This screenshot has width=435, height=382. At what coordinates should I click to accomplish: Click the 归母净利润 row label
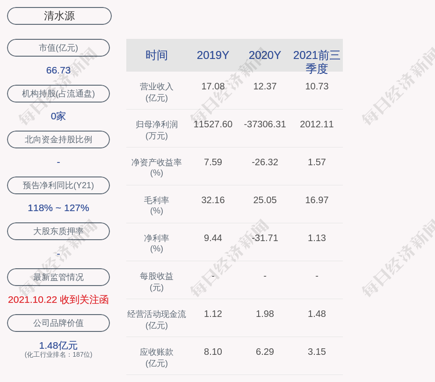tap(157, 130)
